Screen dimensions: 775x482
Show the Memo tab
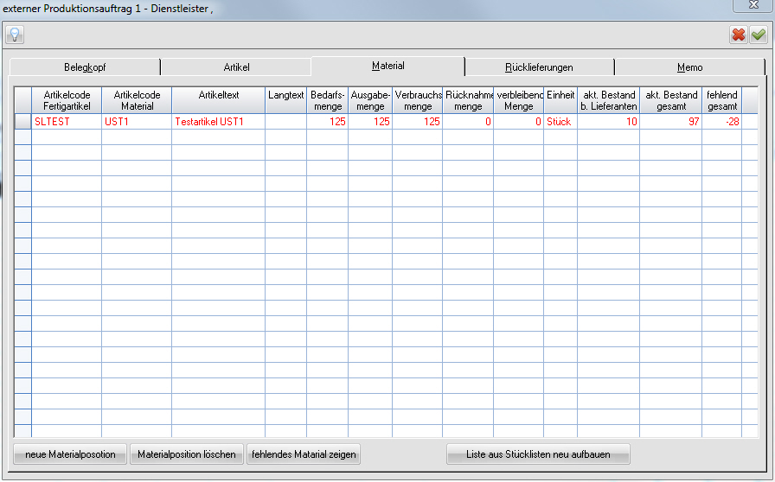689,67
